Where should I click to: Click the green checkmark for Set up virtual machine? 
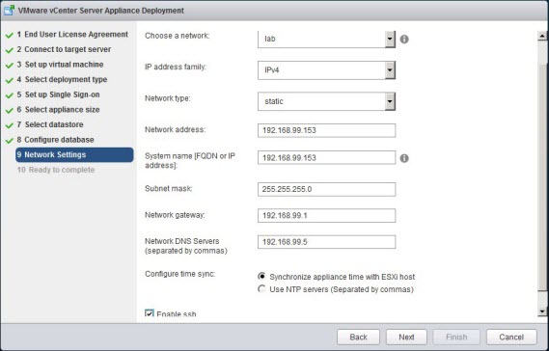coord(10,66)
